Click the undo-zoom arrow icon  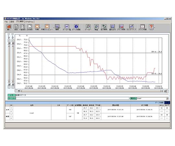[x=104, y=27]
